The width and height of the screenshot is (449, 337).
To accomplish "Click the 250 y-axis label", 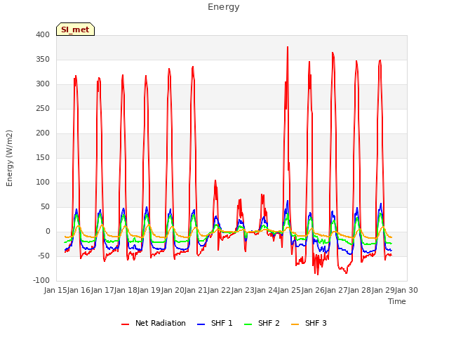I will pyautogui.click(x=43, y=109).
